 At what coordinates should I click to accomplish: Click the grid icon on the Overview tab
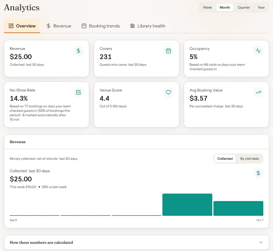[11, 26]
